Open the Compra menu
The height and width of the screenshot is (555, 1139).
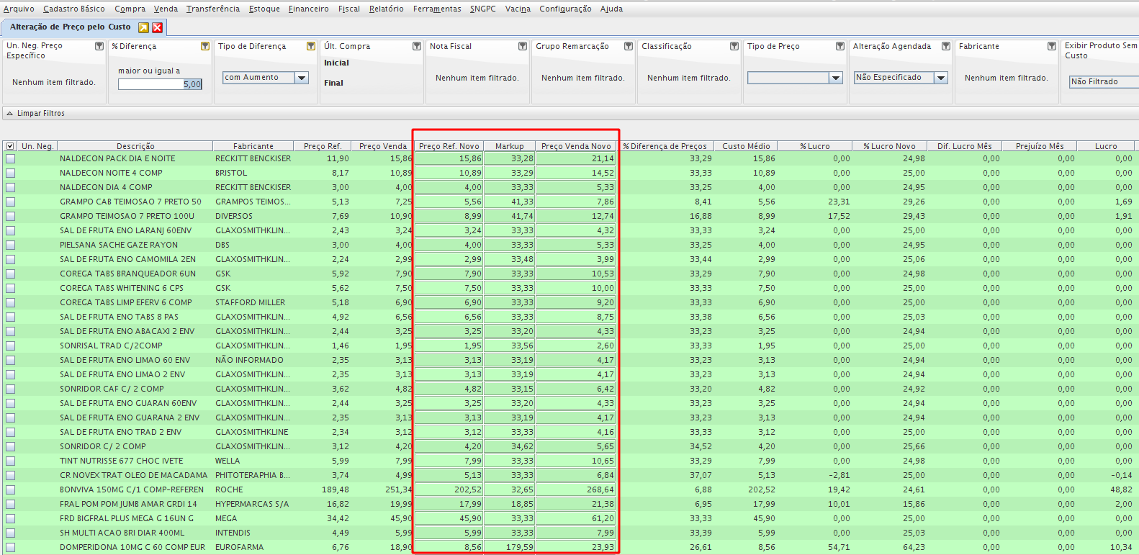click(x=130, y=9)
